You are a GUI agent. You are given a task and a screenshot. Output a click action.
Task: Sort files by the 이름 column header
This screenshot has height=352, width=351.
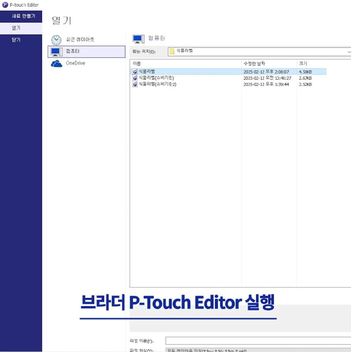[186, 64]
